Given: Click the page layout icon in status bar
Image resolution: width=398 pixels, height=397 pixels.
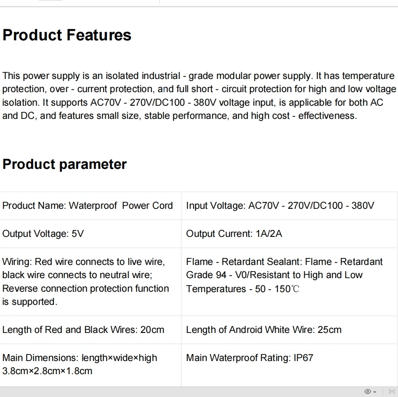Looking at the screenshot, I should tap(391, 391).
